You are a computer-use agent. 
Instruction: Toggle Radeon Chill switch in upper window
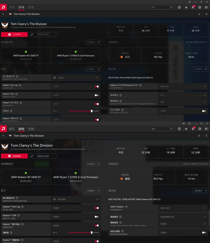pos(97,95)
